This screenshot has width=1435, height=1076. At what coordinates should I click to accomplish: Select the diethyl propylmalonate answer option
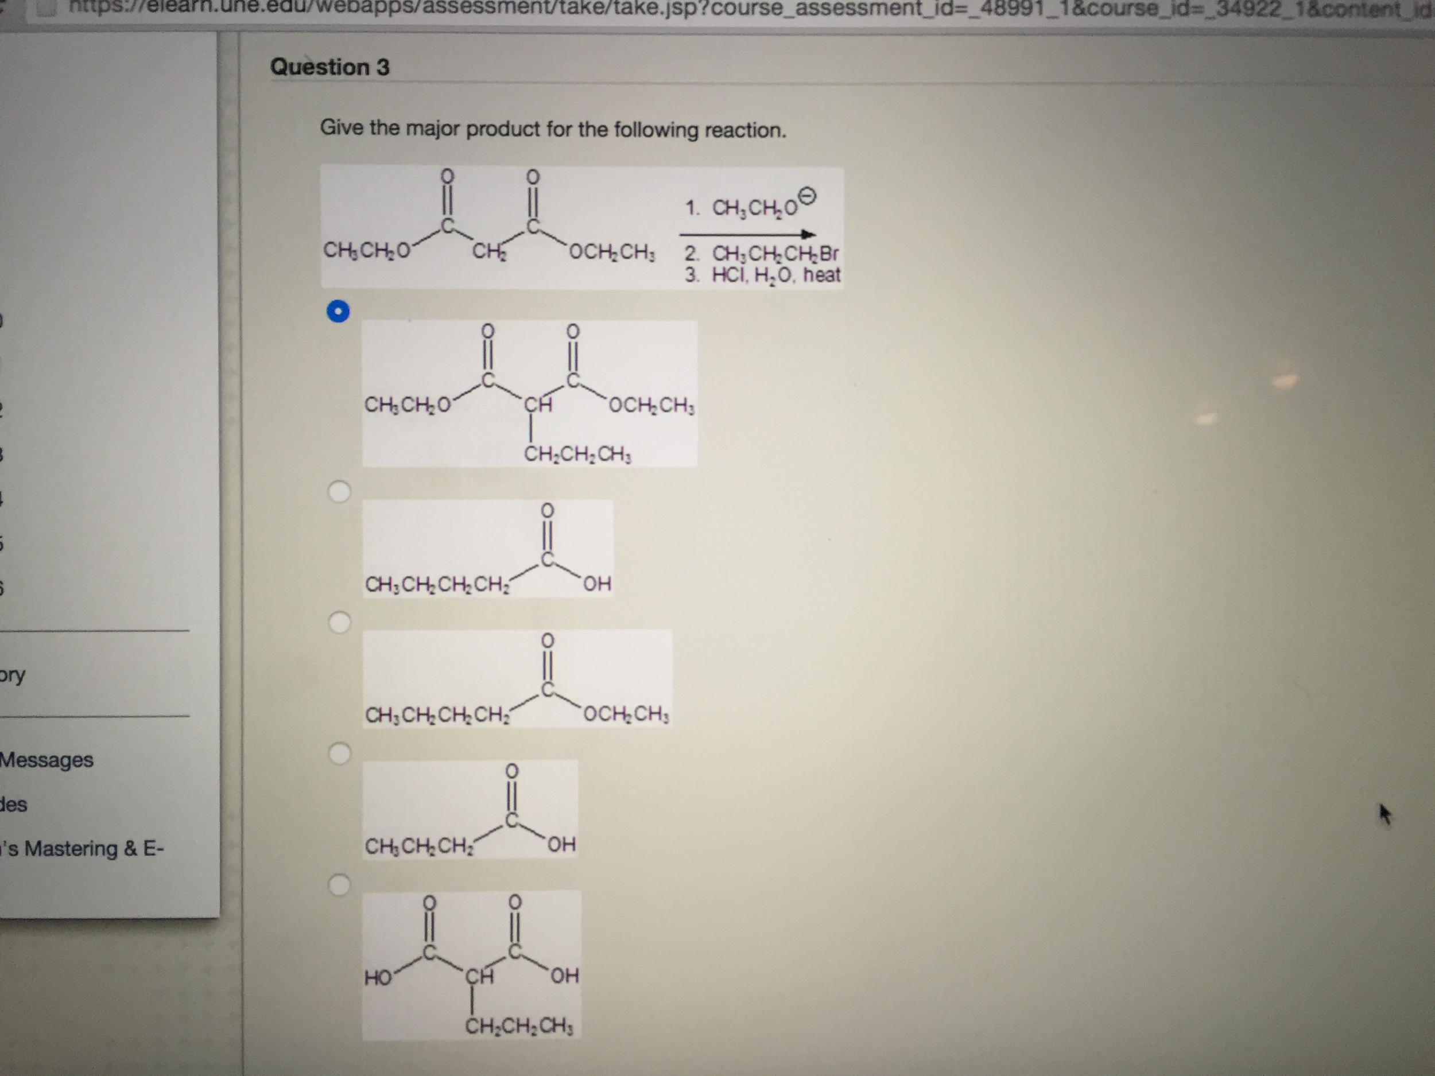[x=338, y=312]
